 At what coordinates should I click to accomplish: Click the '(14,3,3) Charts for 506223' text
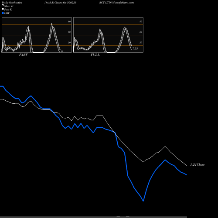pyautogui.click(x=61, y=3)
